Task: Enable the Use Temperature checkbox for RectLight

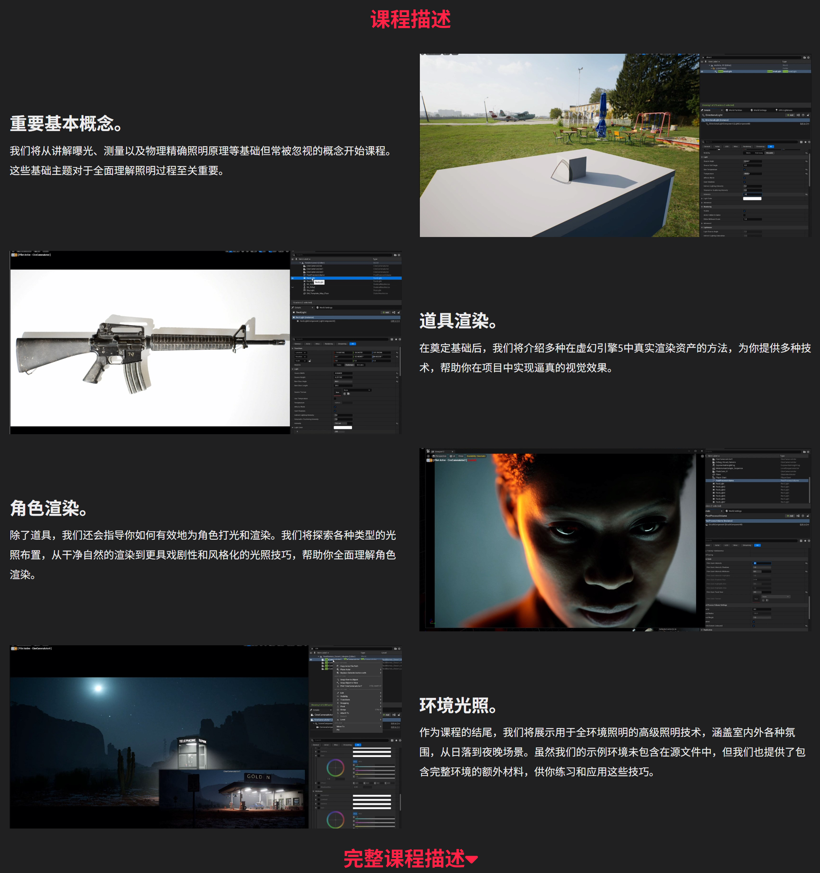Action: [x=335, y=399]
